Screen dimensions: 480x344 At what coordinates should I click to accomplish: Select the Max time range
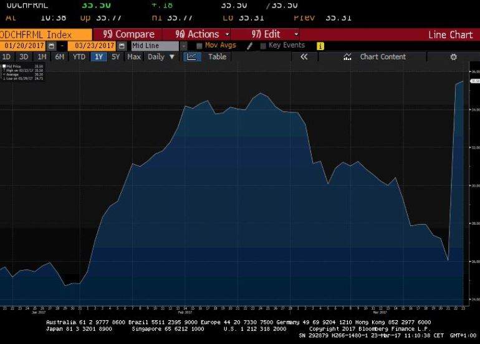click(x=134, y=57)
